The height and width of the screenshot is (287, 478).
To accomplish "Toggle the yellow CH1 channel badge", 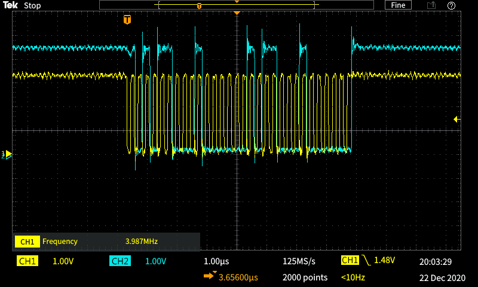I will tap(28, 261).
